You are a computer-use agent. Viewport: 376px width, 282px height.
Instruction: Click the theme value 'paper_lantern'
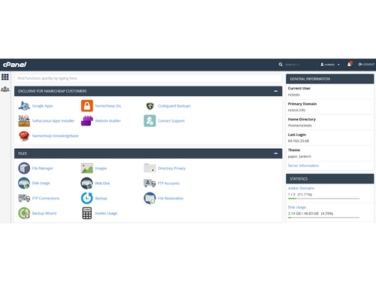click(x=299, y=156)
